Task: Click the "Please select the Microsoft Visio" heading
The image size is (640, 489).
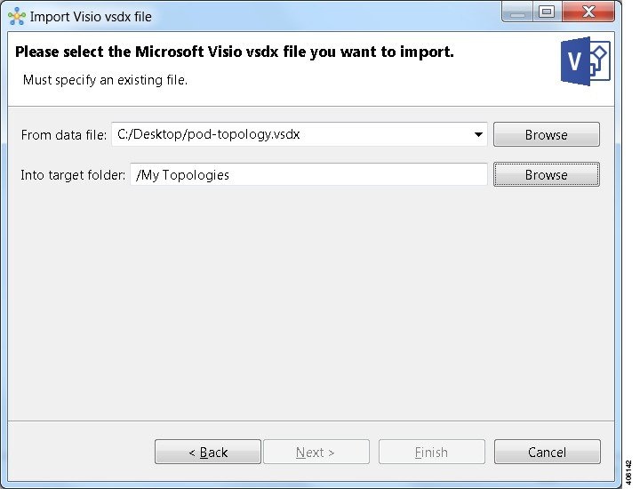Action: pos(235,52)
